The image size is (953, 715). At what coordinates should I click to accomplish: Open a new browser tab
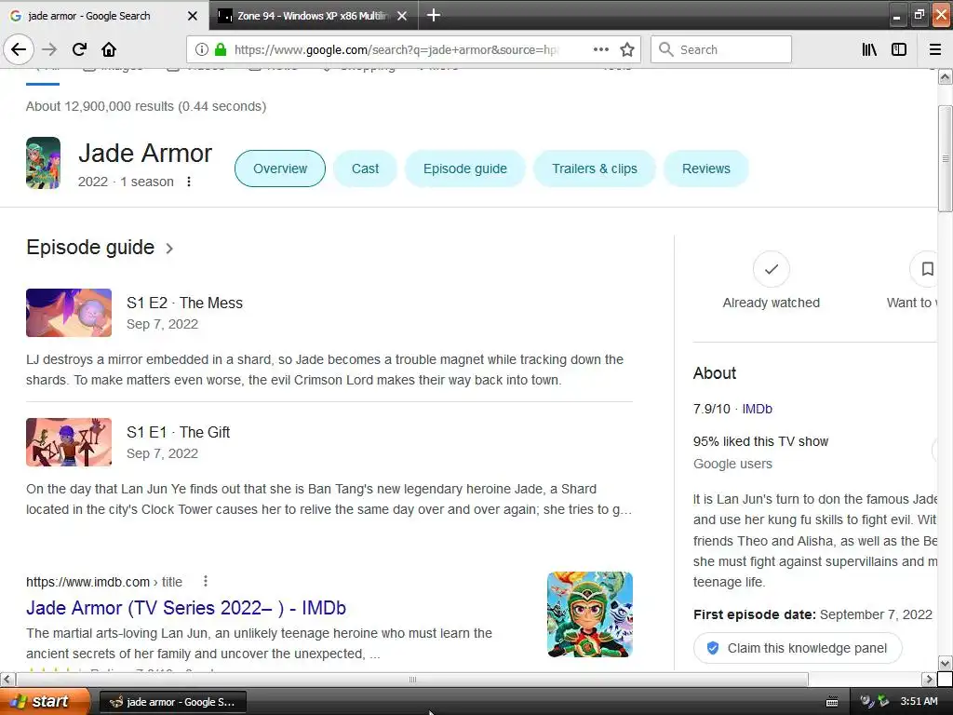[434, 15]
